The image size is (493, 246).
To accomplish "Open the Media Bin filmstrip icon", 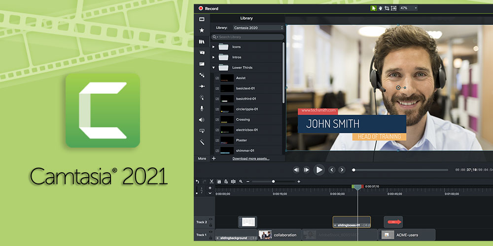I will [x=202, y=19].
